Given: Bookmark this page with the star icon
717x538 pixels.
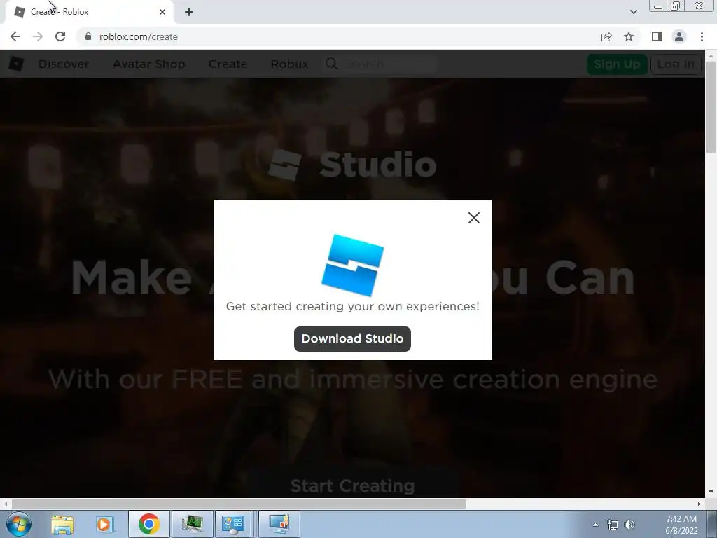Looking at the screenshot, I should pos(629,36).
